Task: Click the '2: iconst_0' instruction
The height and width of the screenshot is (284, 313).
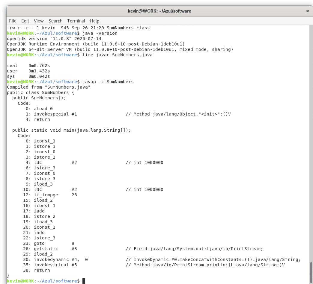Action: pos(40,152)
